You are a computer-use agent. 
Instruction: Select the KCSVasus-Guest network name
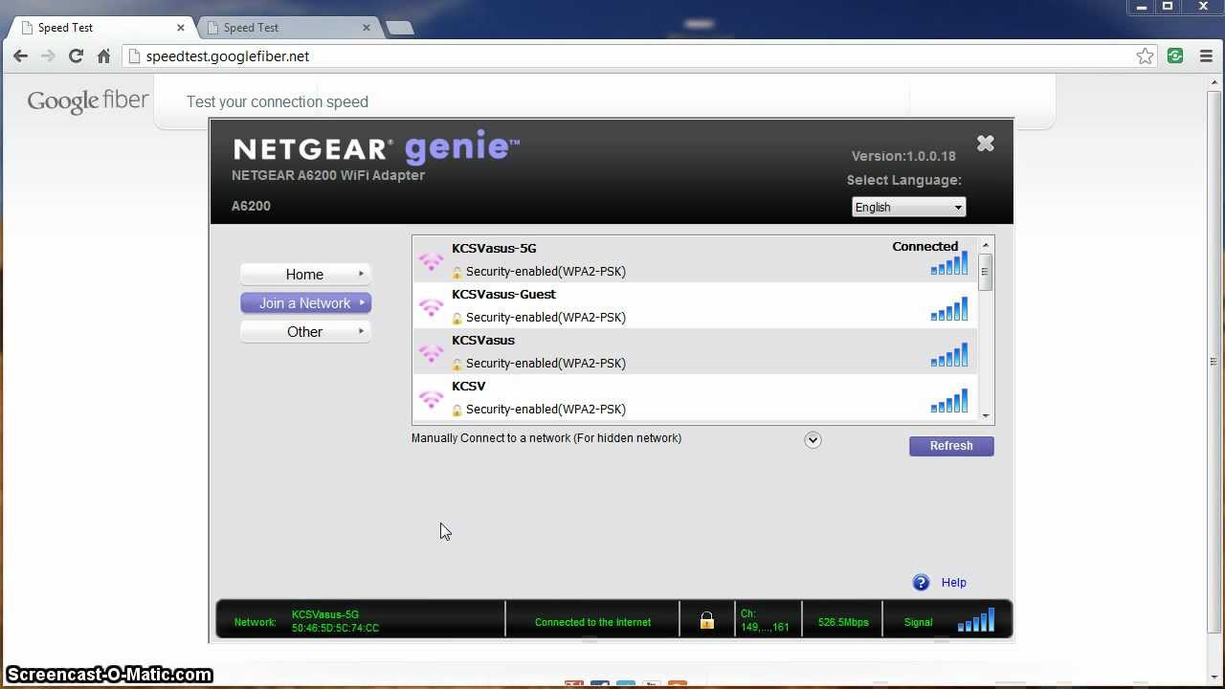pyautogui.click(x=503, y=294)
